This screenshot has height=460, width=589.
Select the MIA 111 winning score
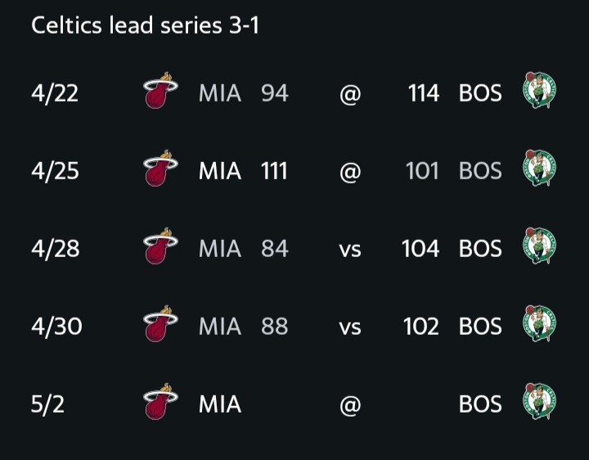pyautogui.click(x=274, y=171)
